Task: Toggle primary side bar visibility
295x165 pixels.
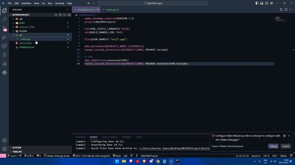Action: (257, 3)
